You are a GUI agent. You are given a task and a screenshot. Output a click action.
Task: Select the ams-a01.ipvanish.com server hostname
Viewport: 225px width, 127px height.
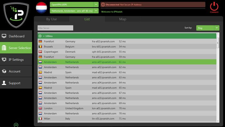pos(104,103)
